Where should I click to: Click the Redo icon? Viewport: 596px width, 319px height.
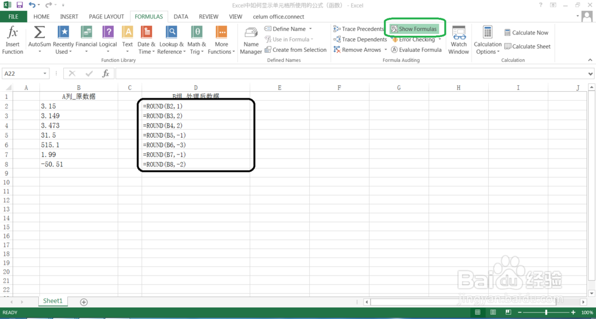(48, 5)
